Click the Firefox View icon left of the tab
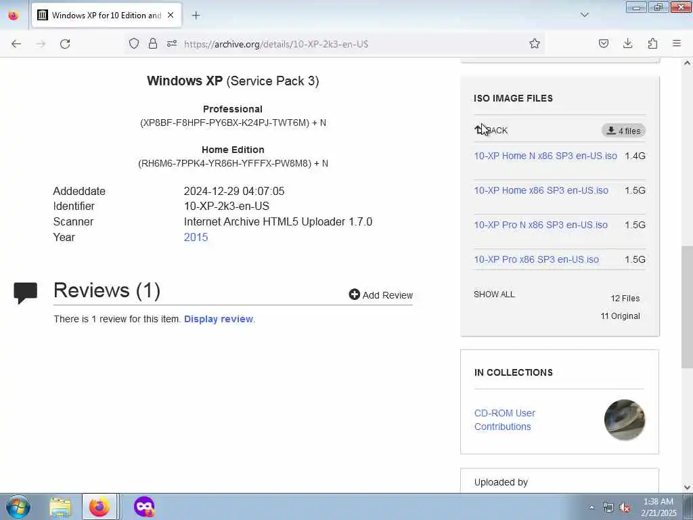 pos(14,16)
